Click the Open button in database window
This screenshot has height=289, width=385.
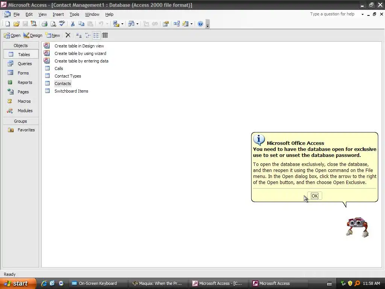tap(12, 35)
